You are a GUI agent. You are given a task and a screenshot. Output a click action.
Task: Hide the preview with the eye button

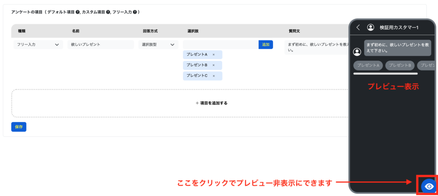tap(429, 186)
